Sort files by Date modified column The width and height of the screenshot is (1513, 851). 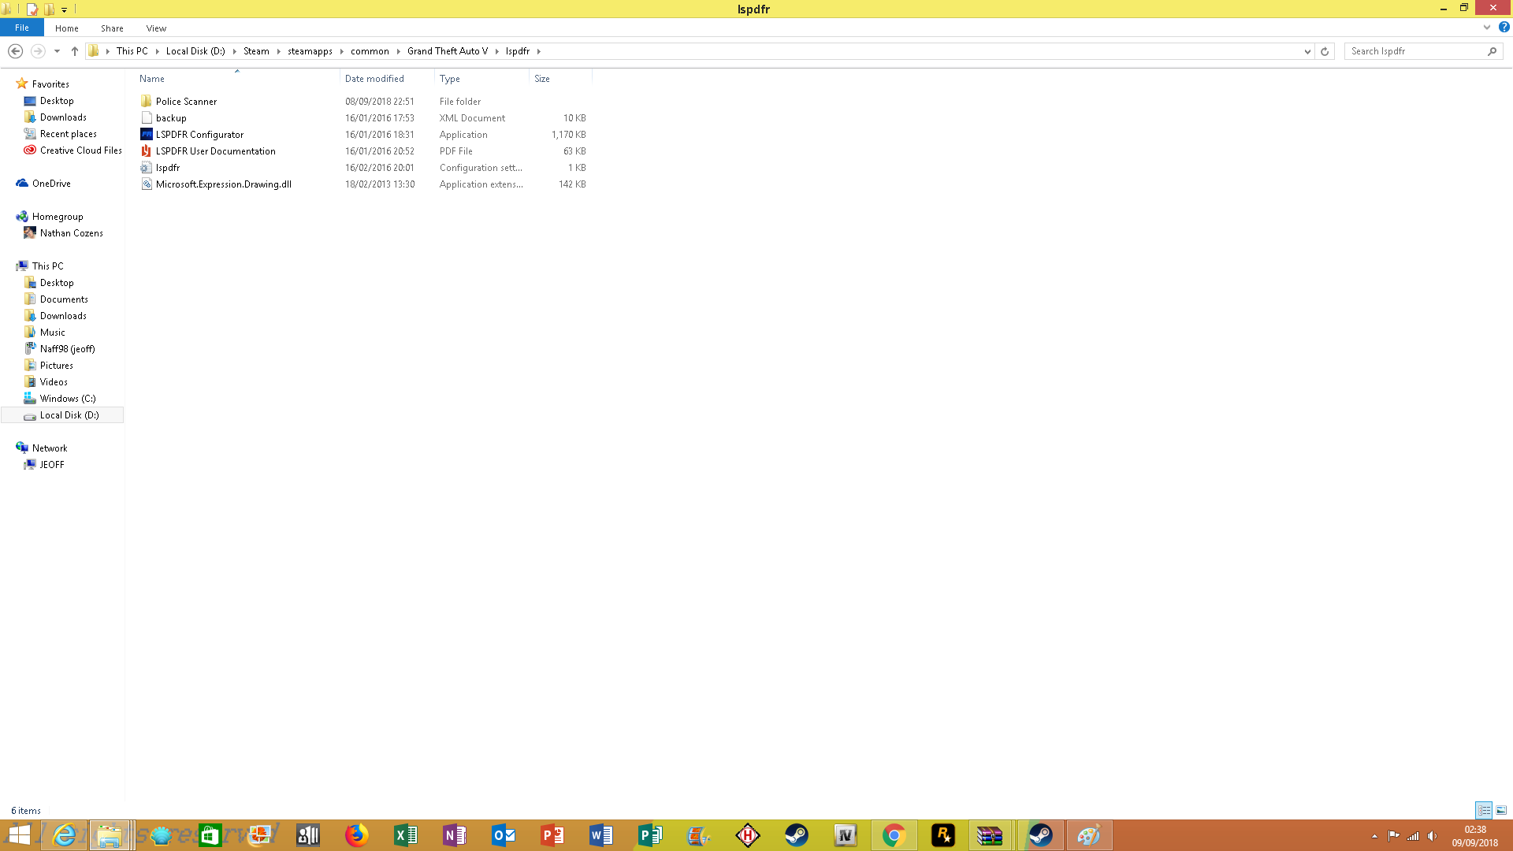374,79
